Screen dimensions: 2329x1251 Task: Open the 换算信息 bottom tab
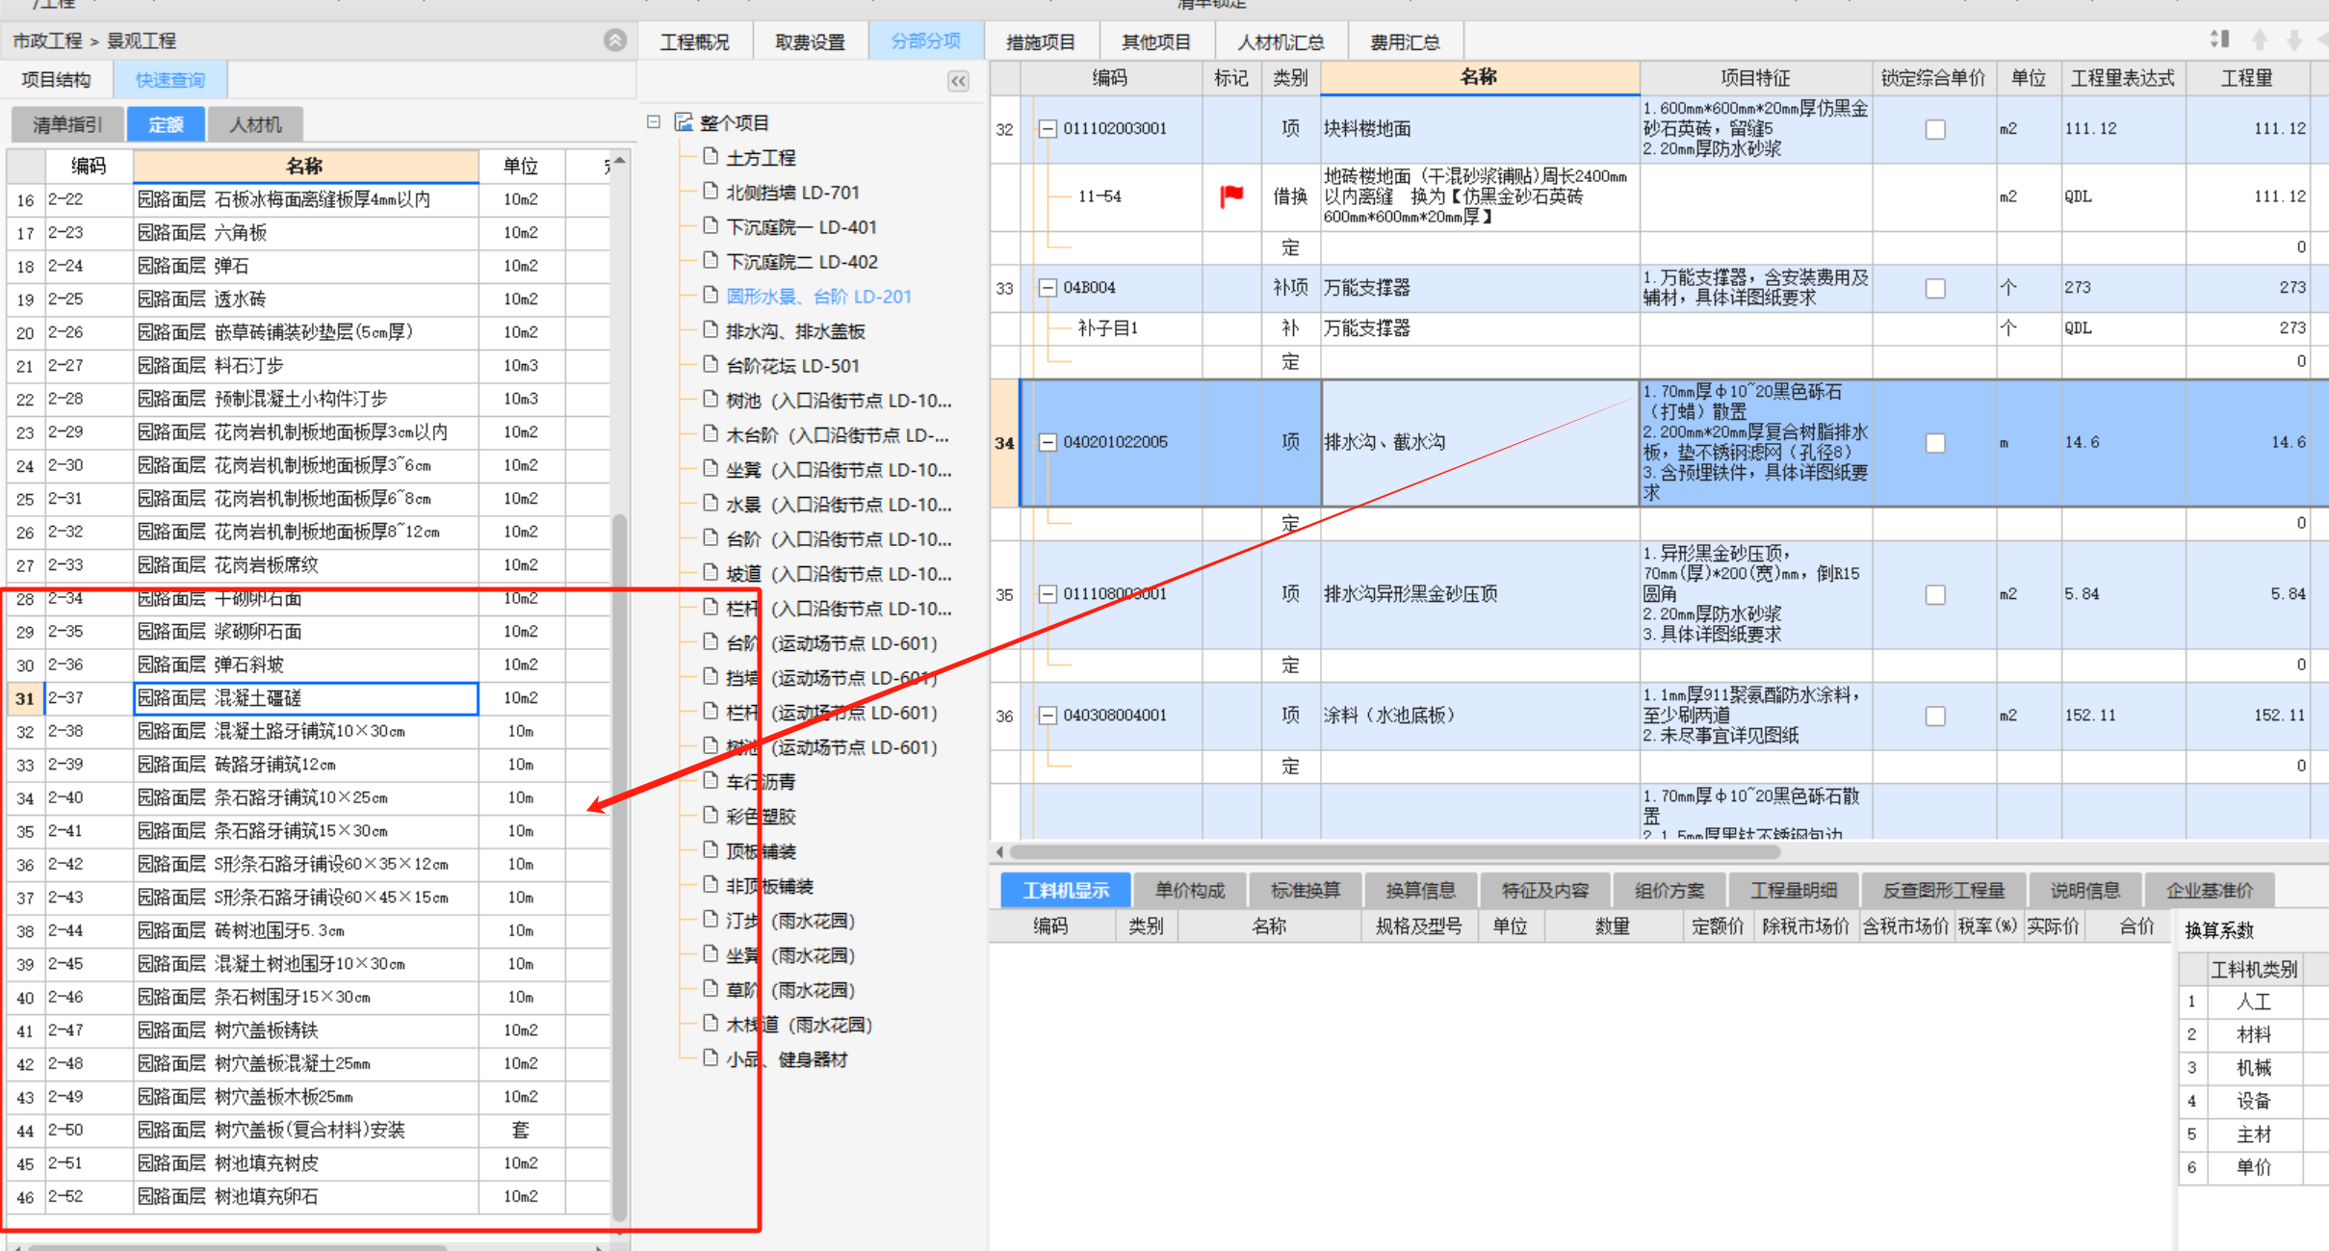(x=1421, y=890)
